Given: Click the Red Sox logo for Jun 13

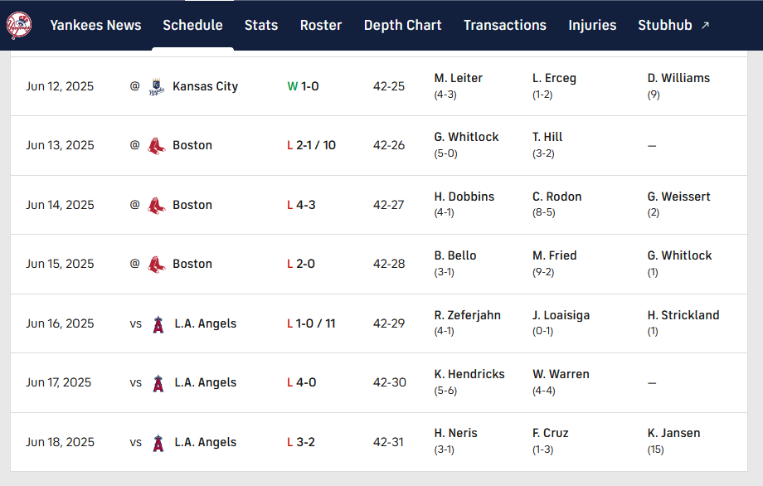Looking at the screenshot, I should [156, 146].
